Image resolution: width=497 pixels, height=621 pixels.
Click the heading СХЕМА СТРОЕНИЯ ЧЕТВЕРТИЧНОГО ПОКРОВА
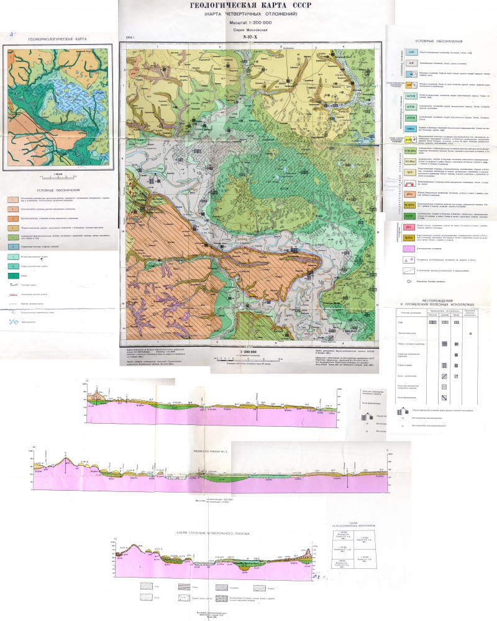tap(213, 534)
